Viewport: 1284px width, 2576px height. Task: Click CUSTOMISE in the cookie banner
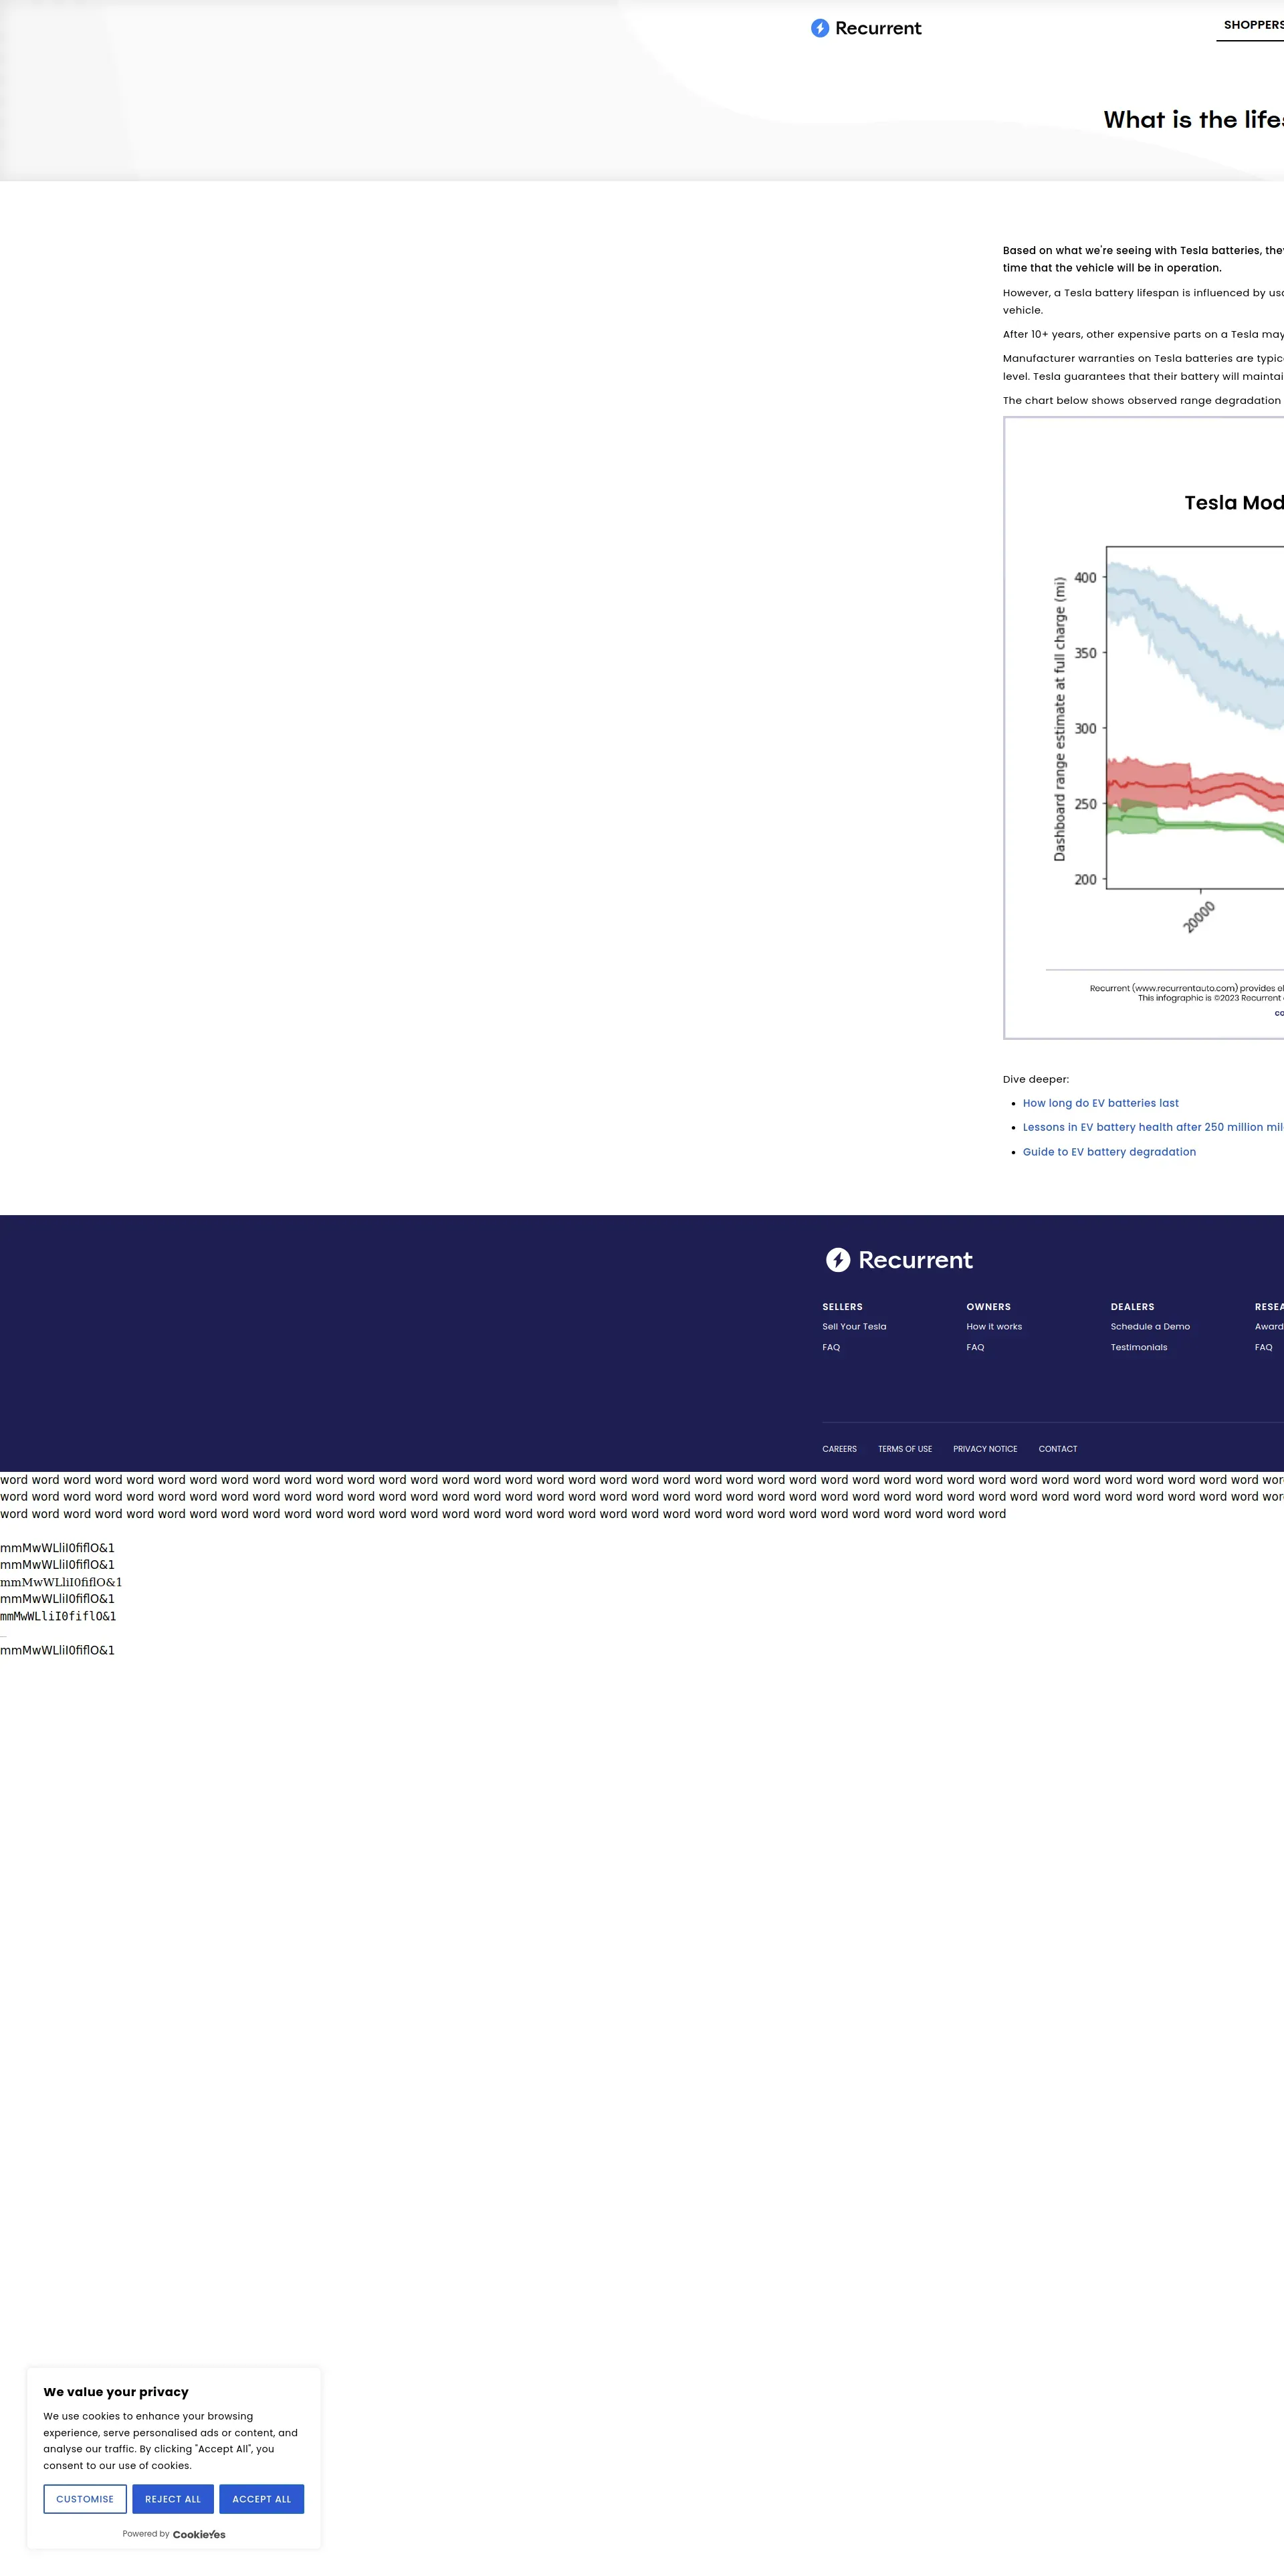click(85, 2499)
